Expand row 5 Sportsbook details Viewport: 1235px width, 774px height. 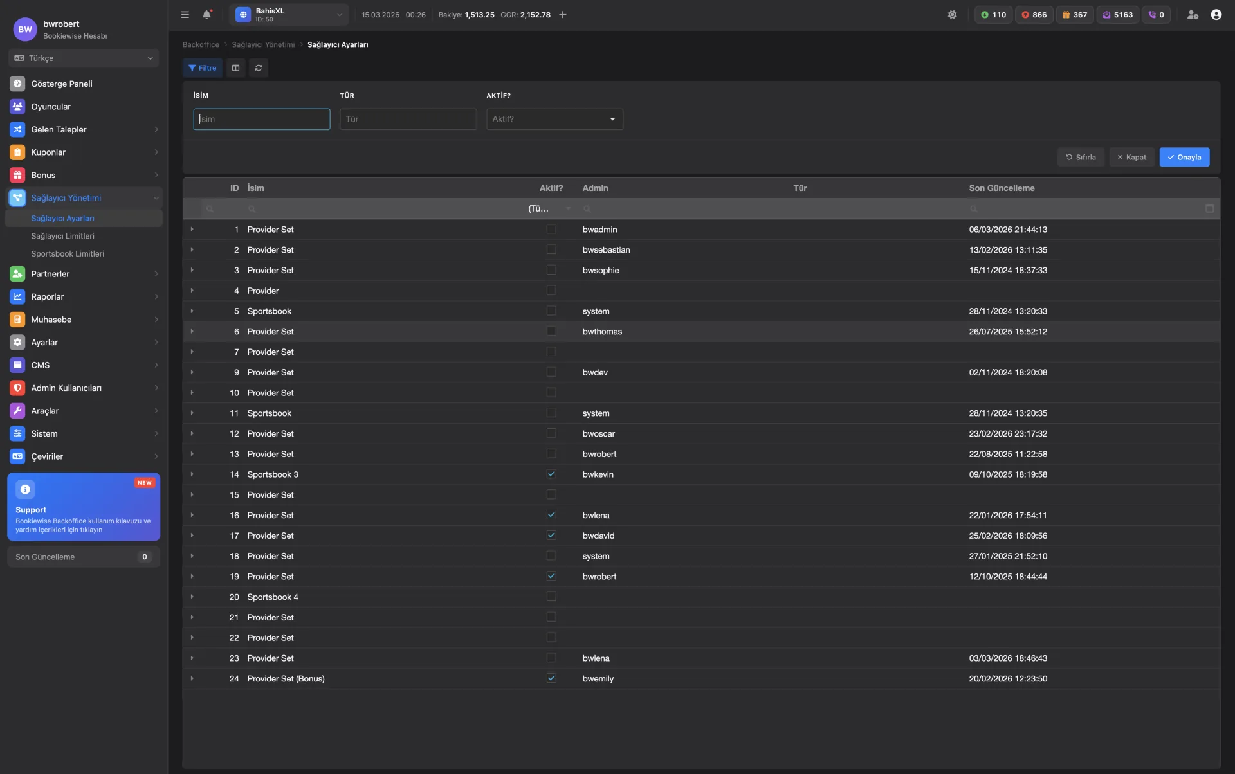pyautogui.click(x=192, y=311)
